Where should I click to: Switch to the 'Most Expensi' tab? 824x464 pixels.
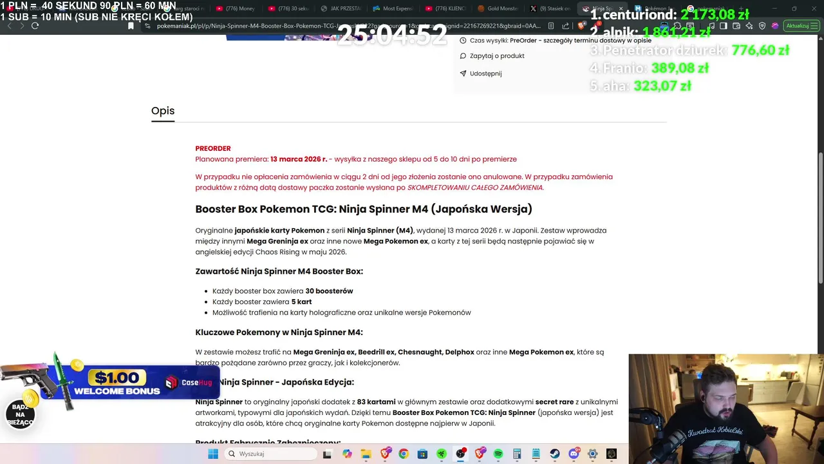point(393,8)
